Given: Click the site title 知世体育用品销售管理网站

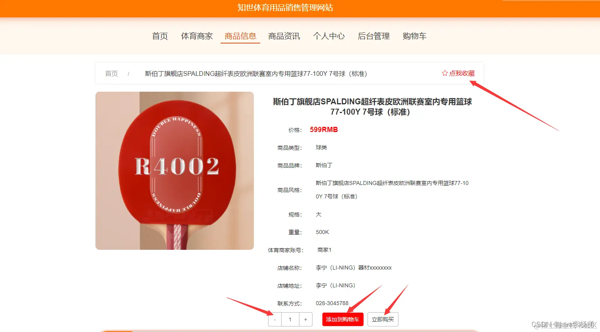Looking at the screenshot, I should 285,8.
